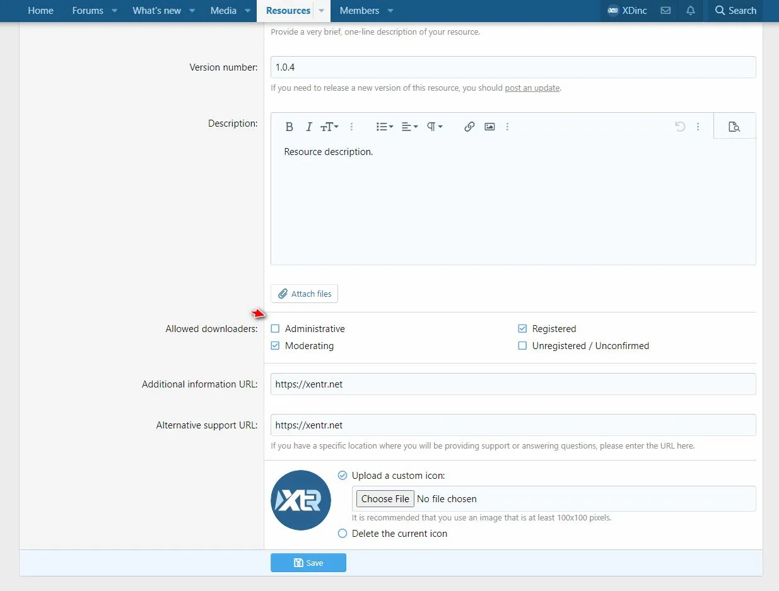Click the undo icon in the editor
This screenshot has height=591, width=779.
tap(680, 127)
